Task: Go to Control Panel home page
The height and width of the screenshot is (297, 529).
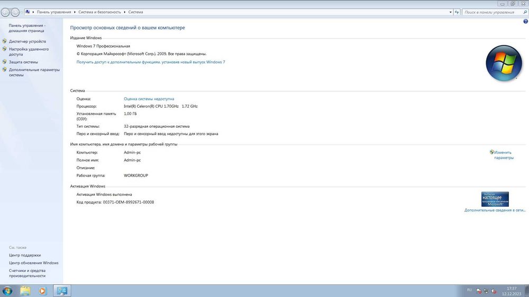Action: [x=26, y=28]
